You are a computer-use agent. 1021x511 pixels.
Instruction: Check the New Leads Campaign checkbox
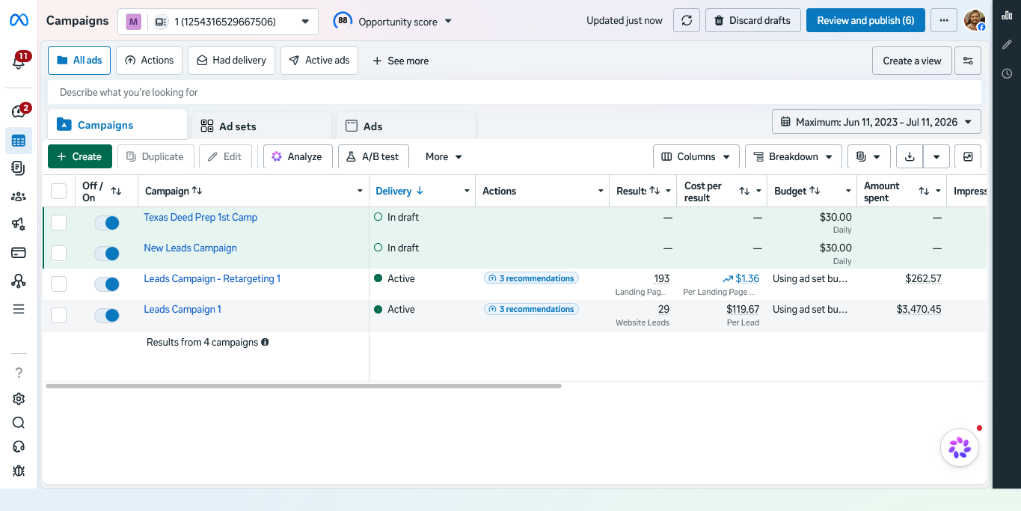point(58,253)
